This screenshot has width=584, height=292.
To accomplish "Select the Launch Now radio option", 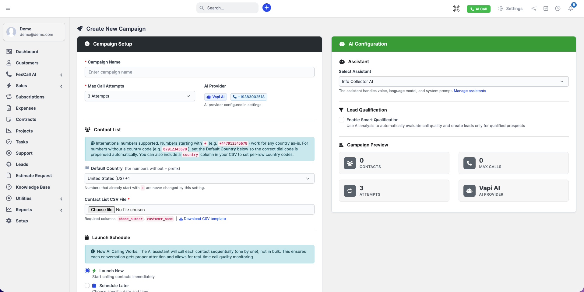I will click(87, 270).
